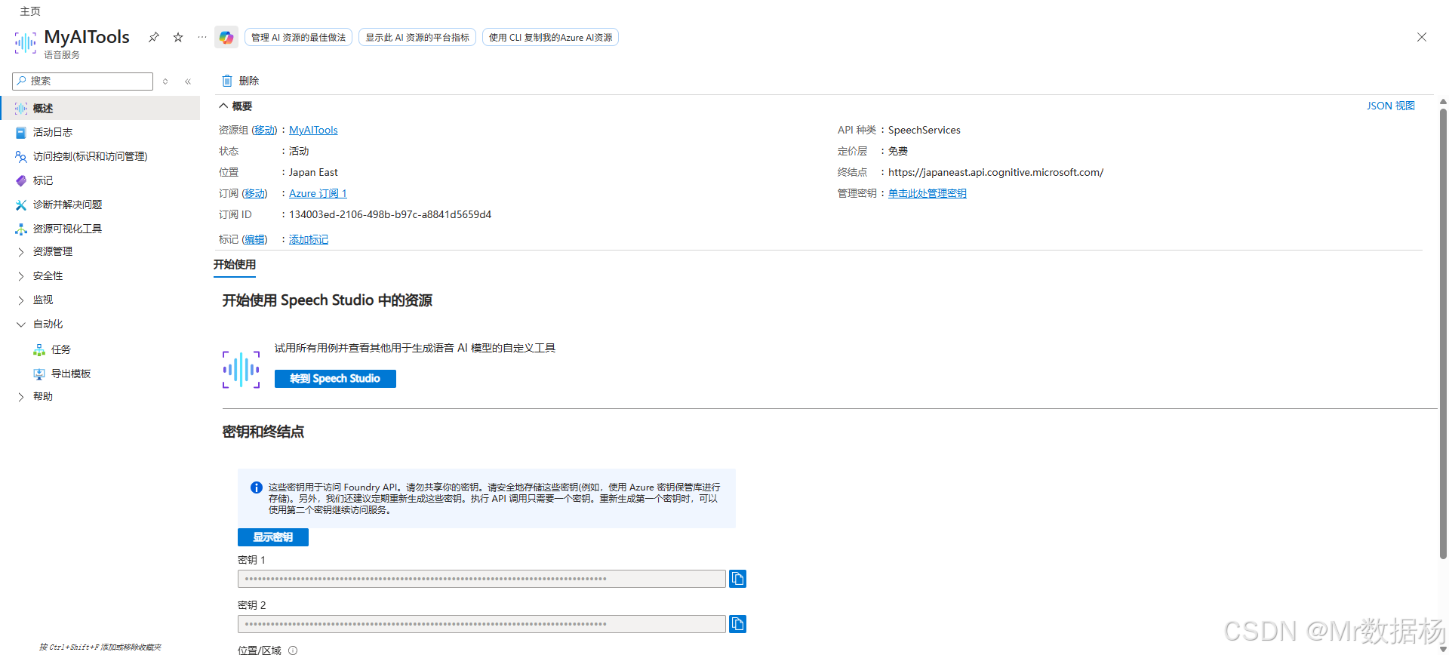Viewport: 1449px width, 655px height.
Task: Select the 开始使用 tab
Action: 235,265
